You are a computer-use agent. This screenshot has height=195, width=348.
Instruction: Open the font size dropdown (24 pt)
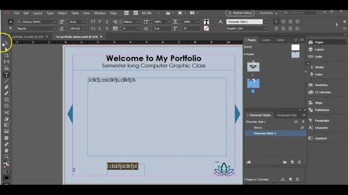point(85,22)
